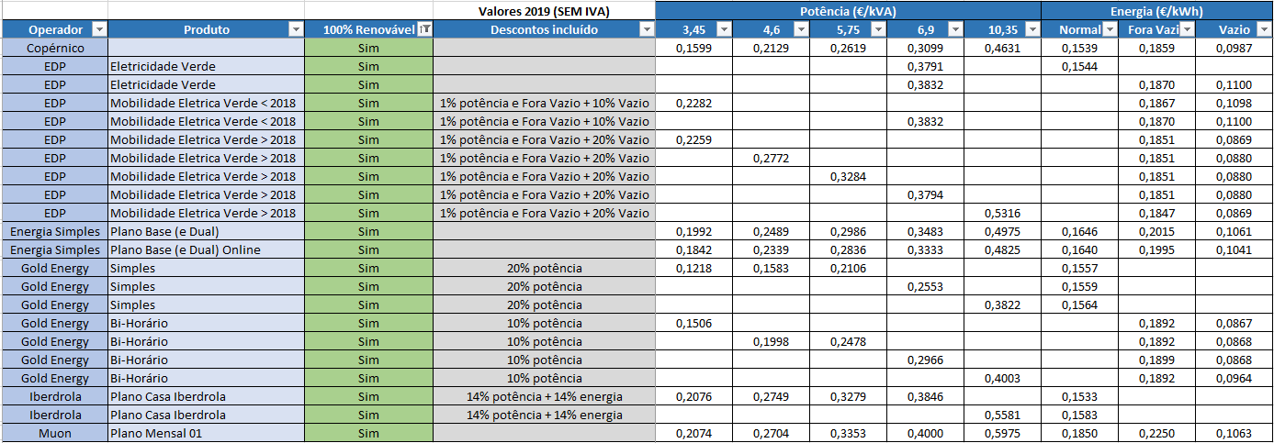Viewport: 1274px width, 443px height.
Task: Open the Operador column filter dropdown
Action: (98, 29)
